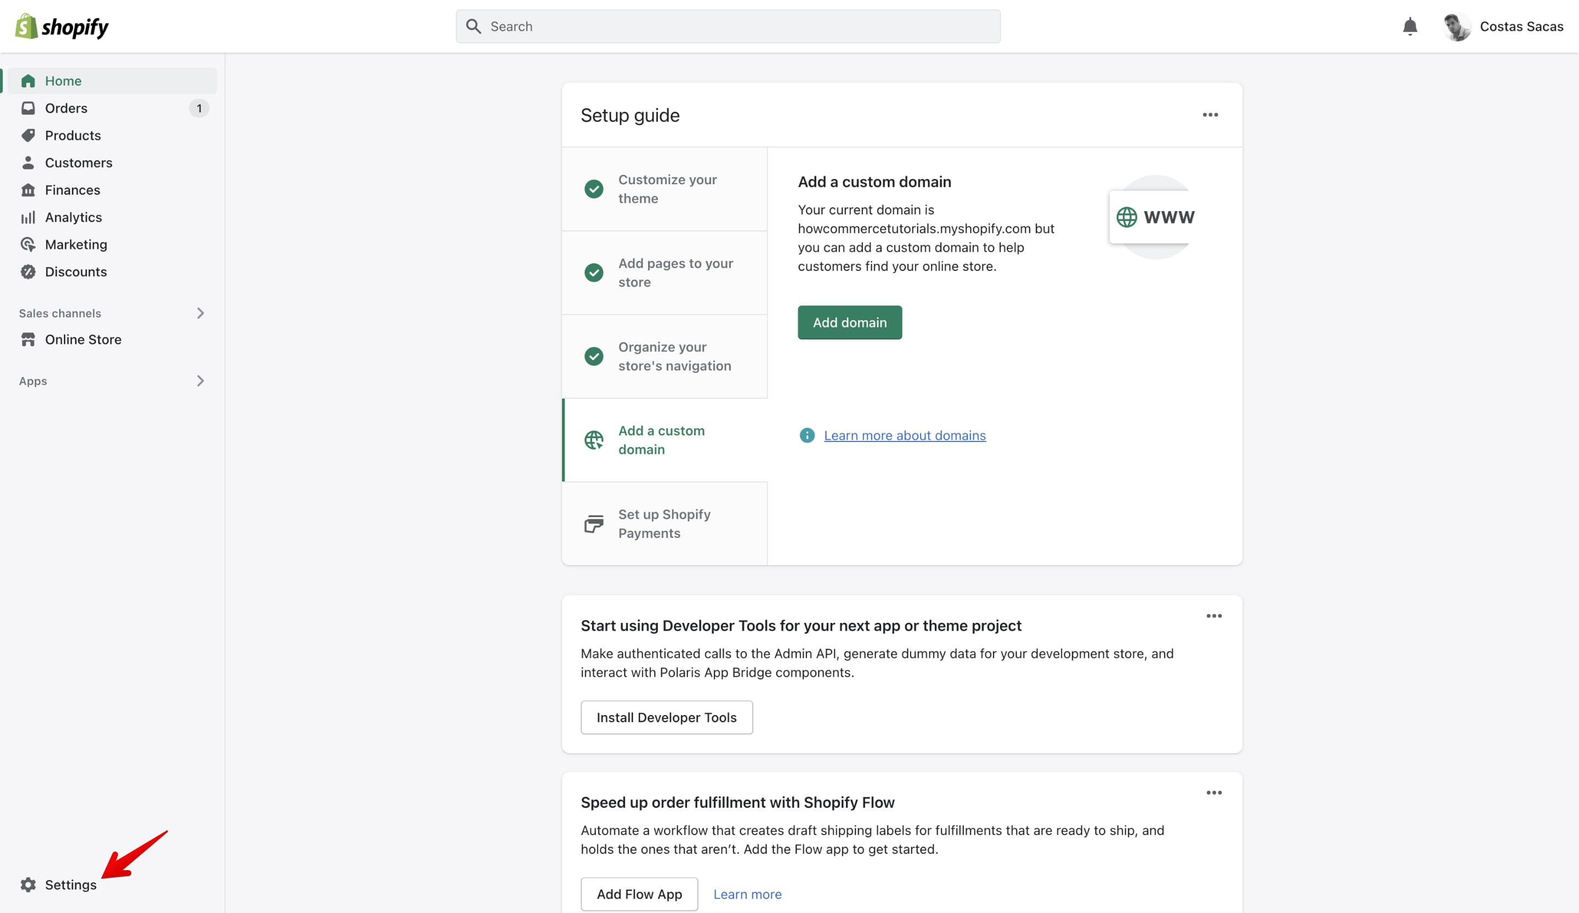The height and width of the screenshot is (913, 1579).
Task: Select the Discounts badge icon
Action: tap(28, 271)
